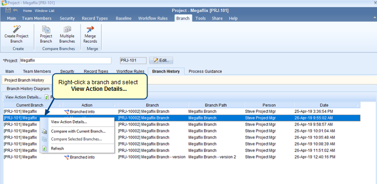Switch to the lower Workflow Rules tab

[x=131, y=72]
